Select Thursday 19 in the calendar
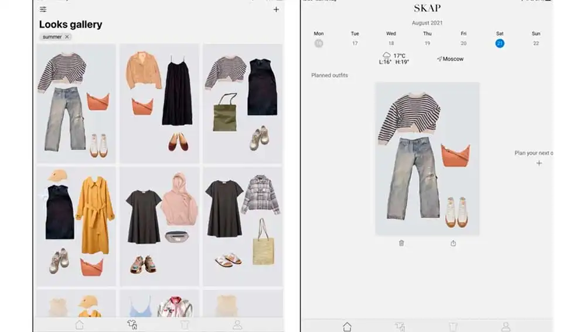 (x=427, y=43)
